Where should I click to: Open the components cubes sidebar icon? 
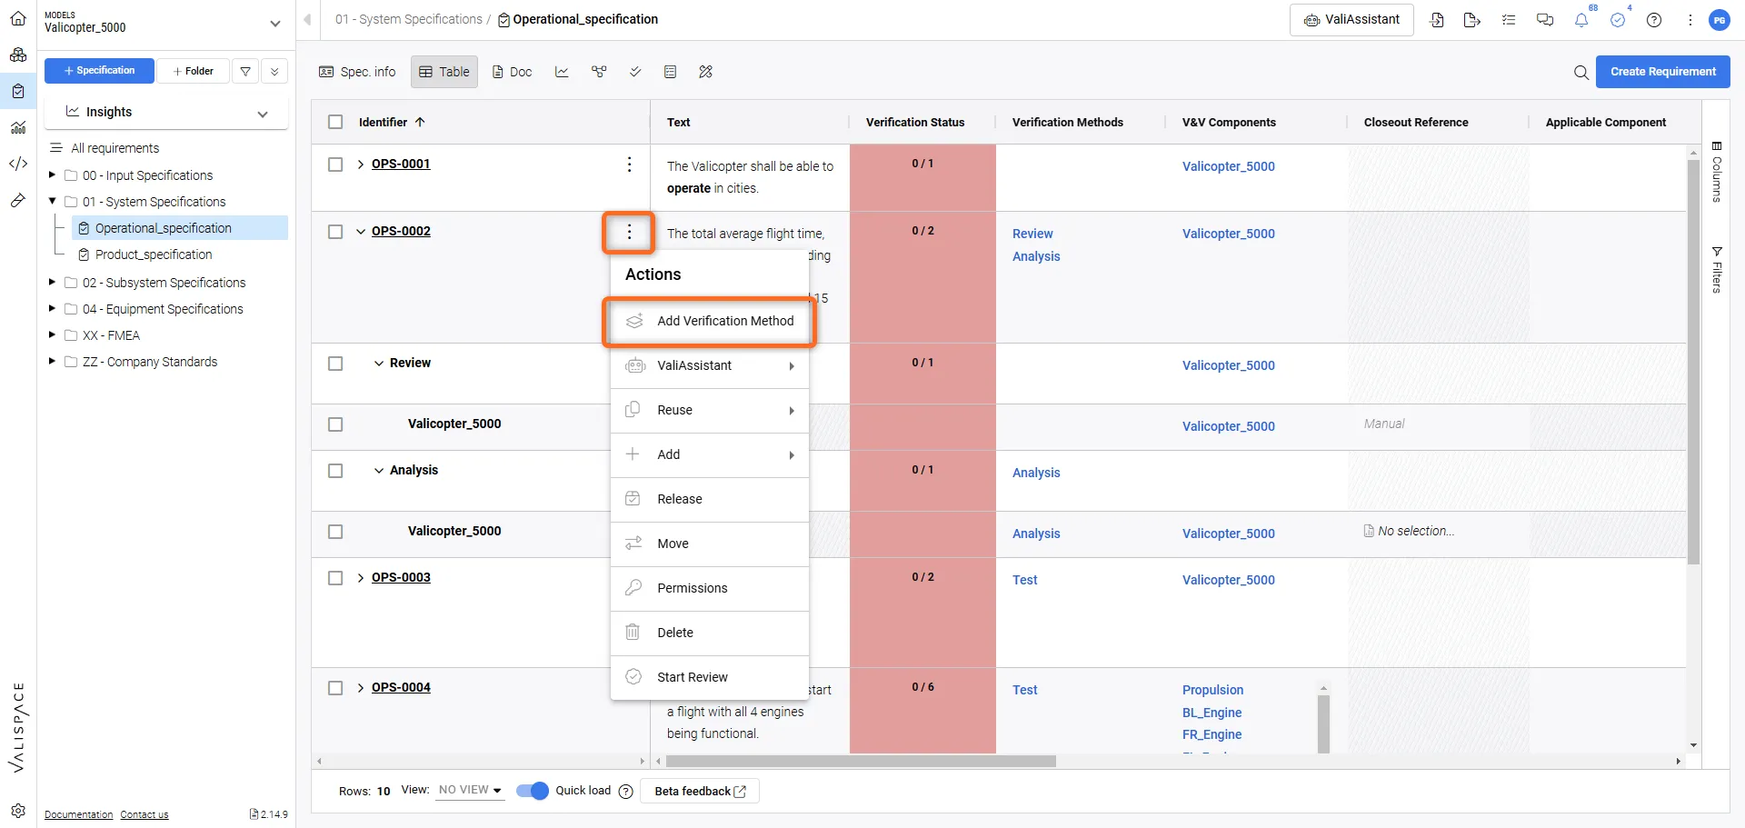(18, 55)
